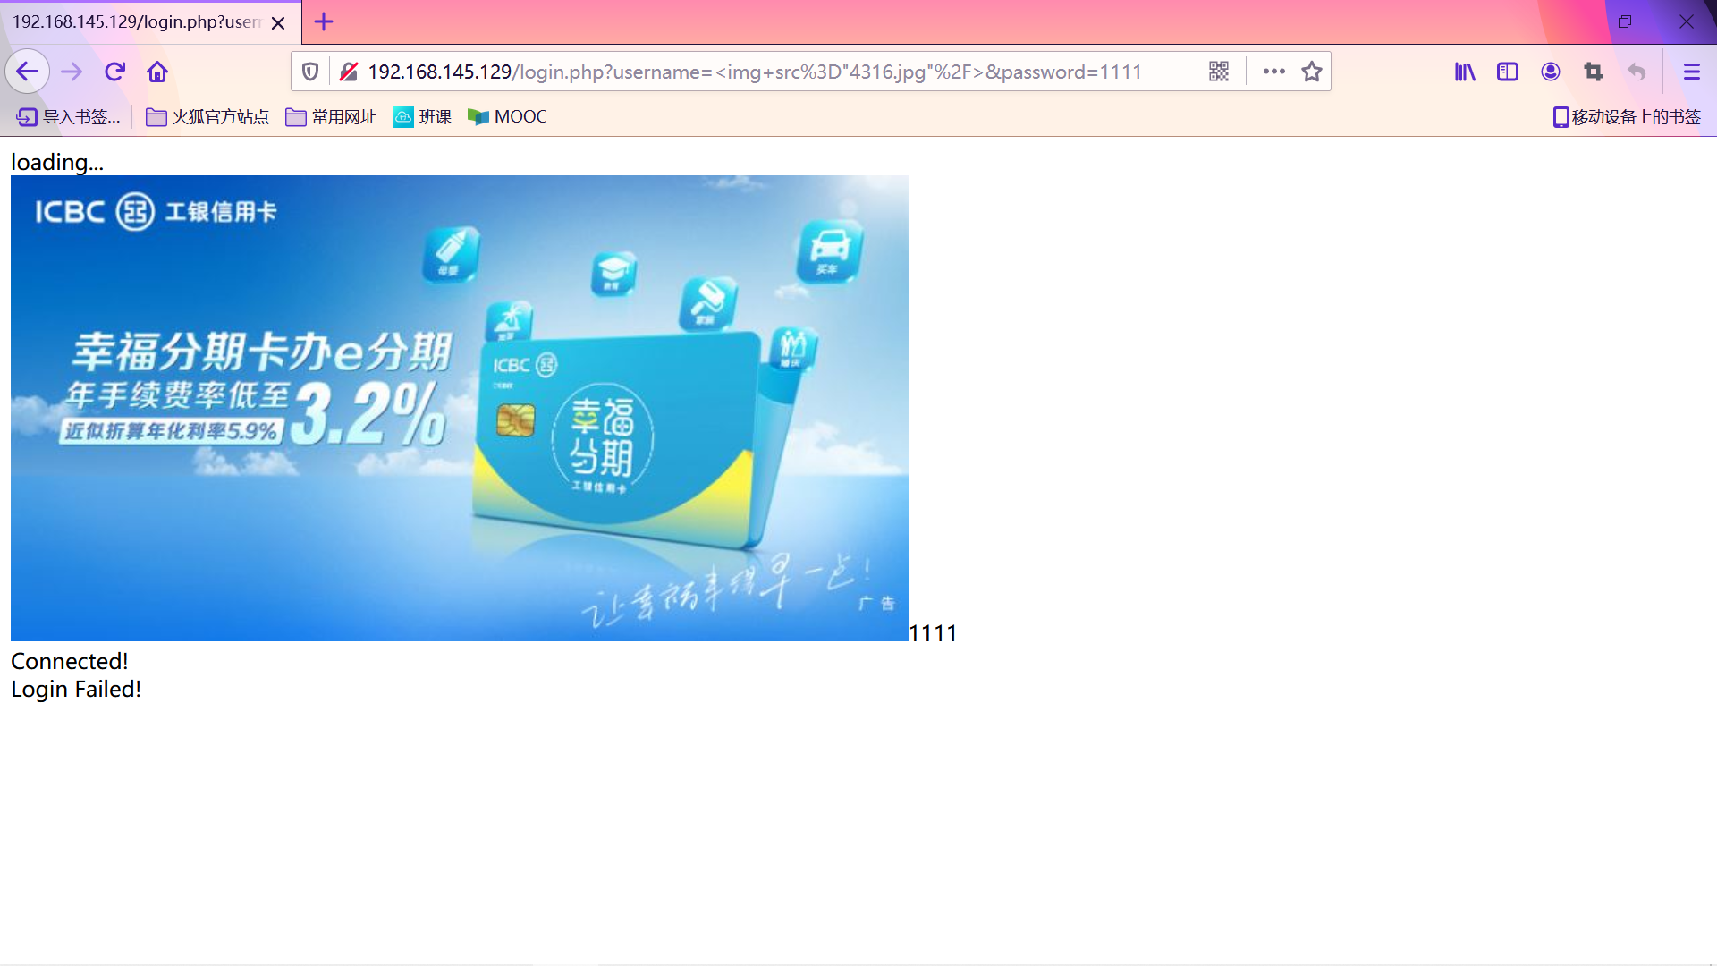This screenshot has width=1717, height=966.
Task: Open the Library history and bookmarks
Action: click(1465, 72)
